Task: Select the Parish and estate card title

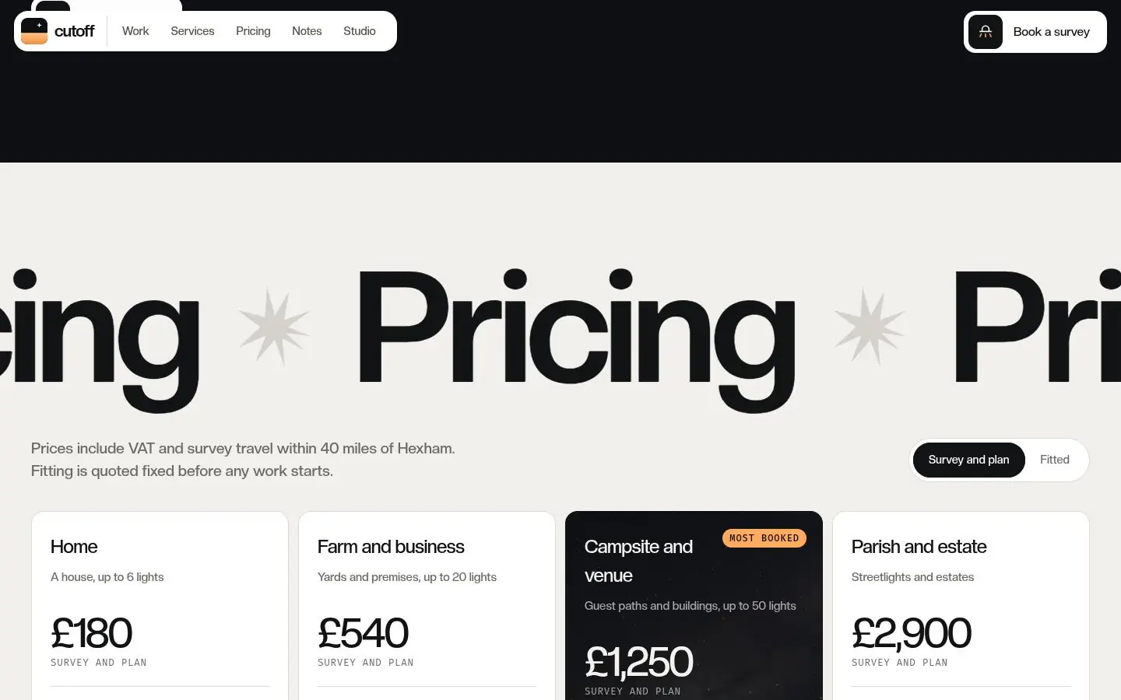Action: click(x=919, y=547)
